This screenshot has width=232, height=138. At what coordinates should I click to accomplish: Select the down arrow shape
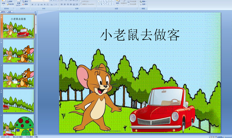pyautogui.click(x=111, y=1)
